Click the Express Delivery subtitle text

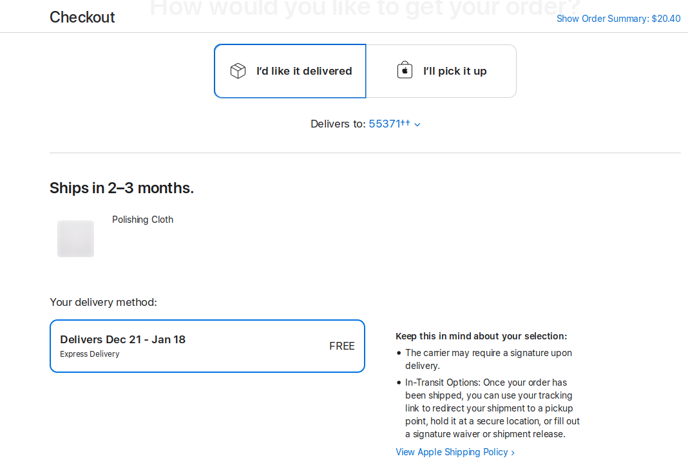(90, 354)
